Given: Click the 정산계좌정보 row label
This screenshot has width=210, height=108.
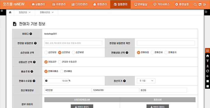Looking at the screenshot, I should [27, 90].
